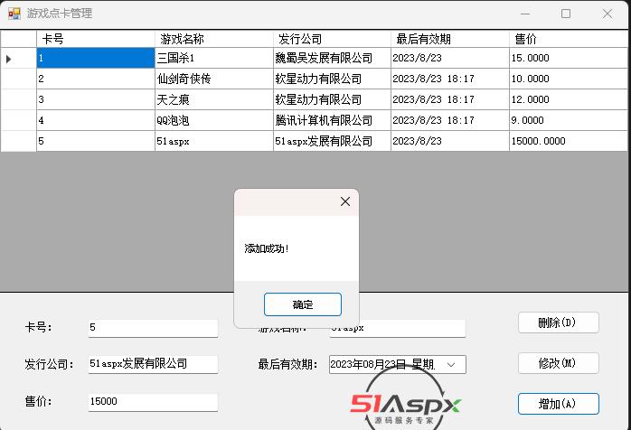Select the date cell in 三国杀1 row
The height and width of the screenshot is (430, 631).
click(450, 59)
